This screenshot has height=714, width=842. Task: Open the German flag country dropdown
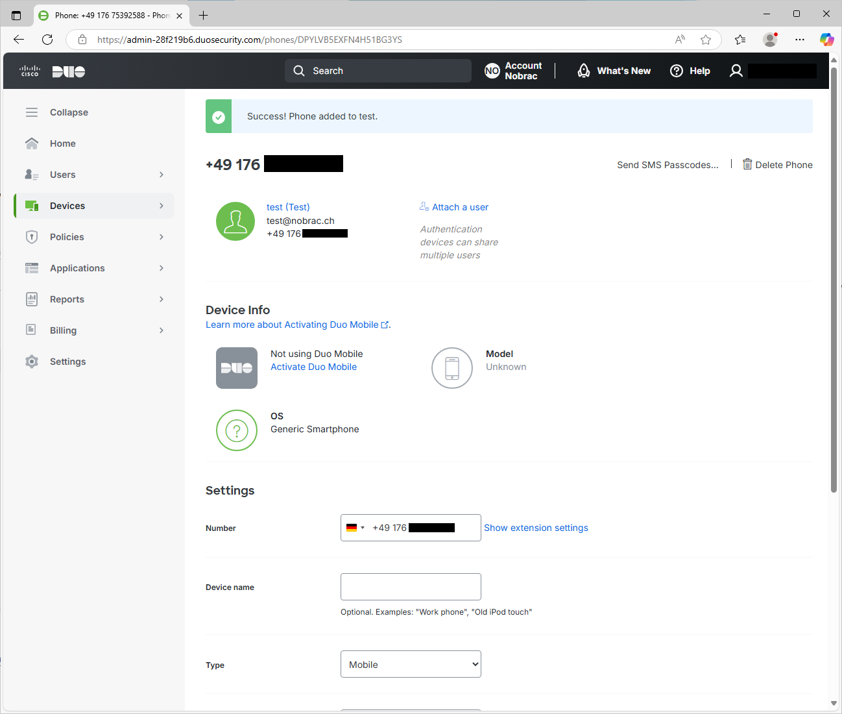(355, 528)
